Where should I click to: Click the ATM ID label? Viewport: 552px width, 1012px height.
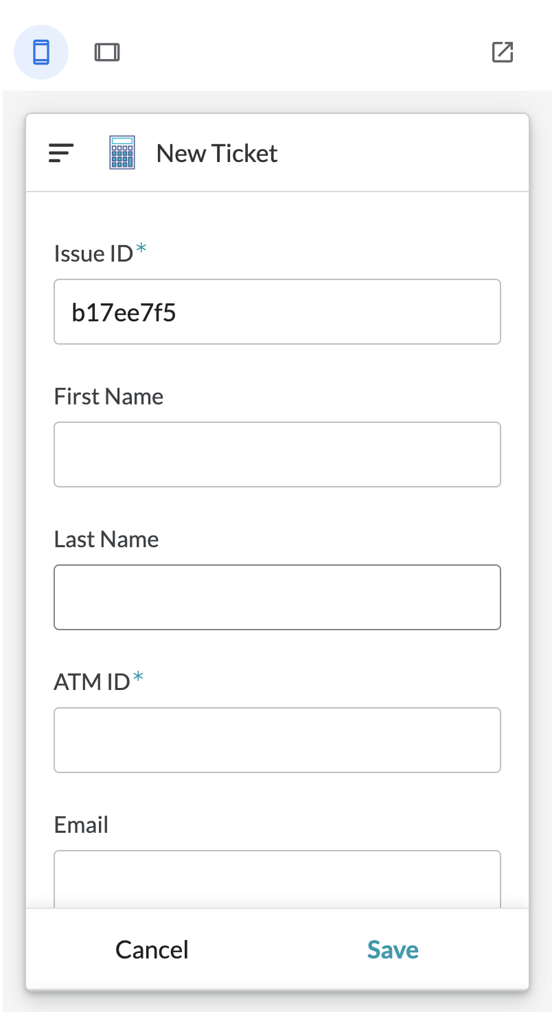pos(92,682)
